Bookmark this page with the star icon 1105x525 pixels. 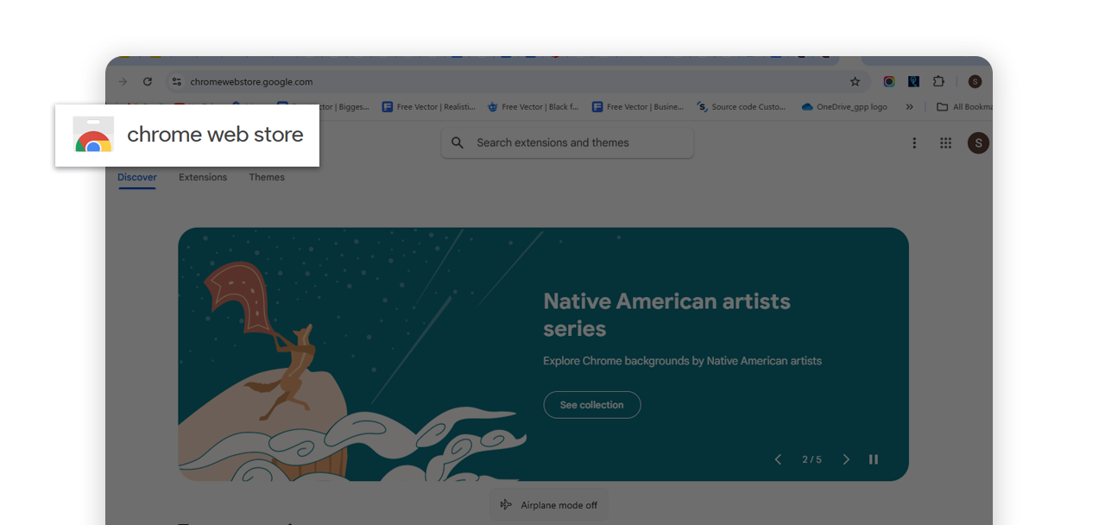[855, 82]
